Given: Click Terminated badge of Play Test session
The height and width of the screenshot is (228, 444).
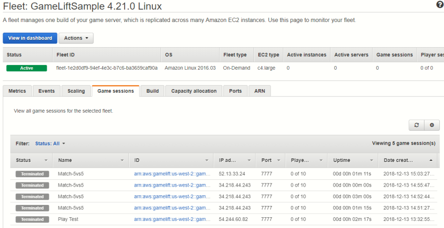Looking at the screenshot, I should pyautogui.click(x=32, y=219).
